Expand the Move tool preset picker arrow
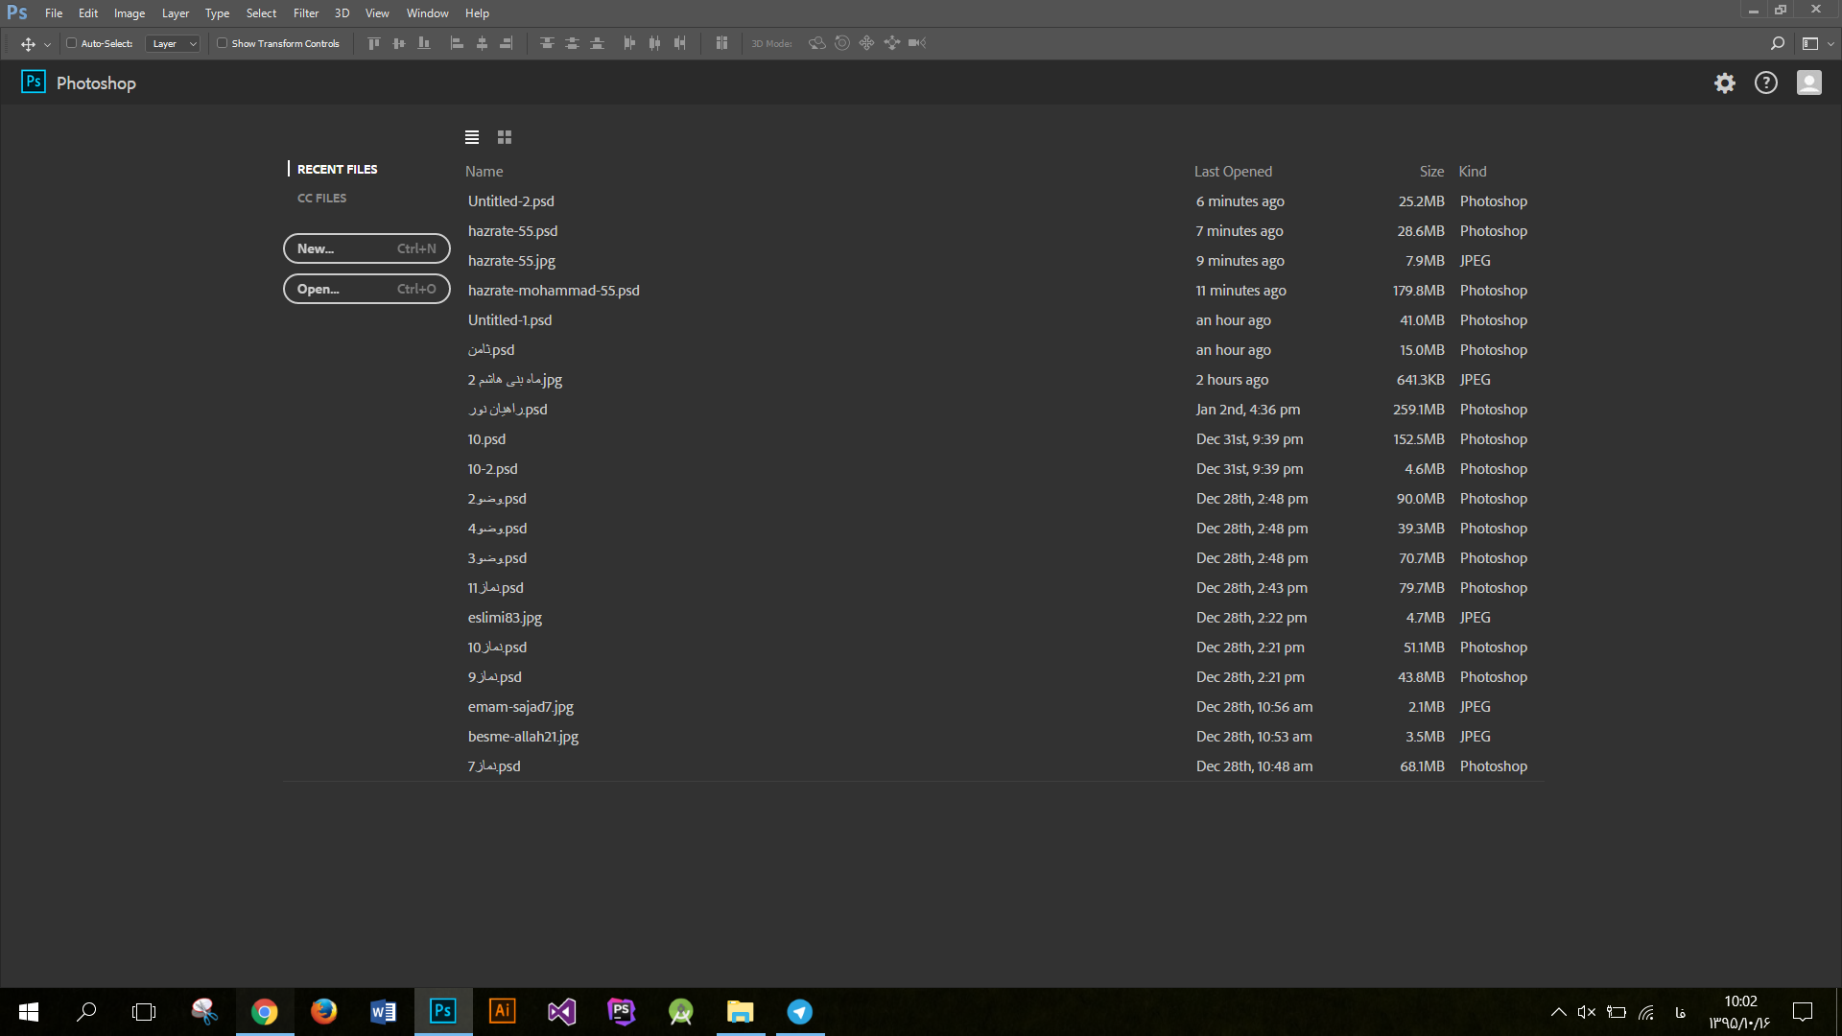Image resolution: width=1842 pixels, height=1036 pixels. [47, 44]
